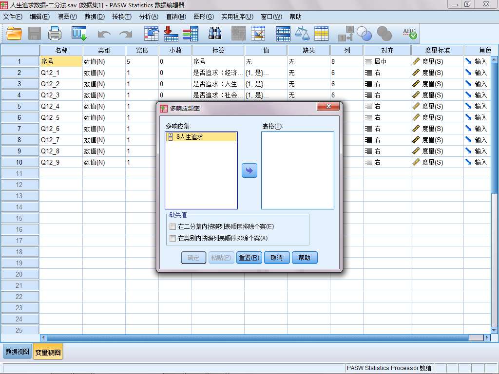499x374 pixels.
Task: Click the Go to variable icon
Action: (x=171, y=34)
